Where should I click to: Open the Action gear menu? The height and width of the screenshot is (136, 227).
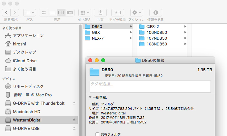pos(137,13)
